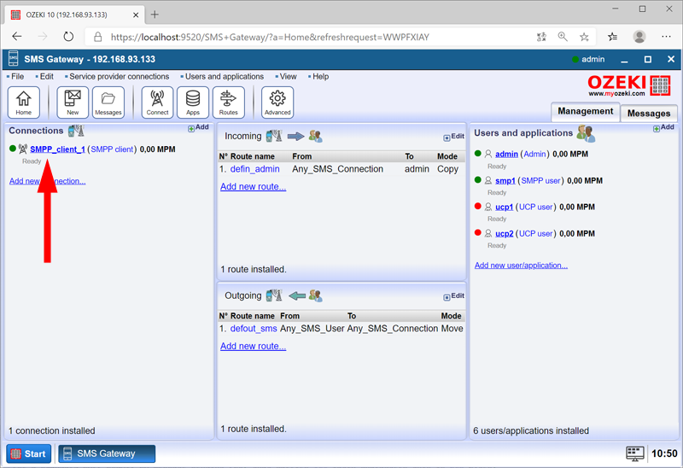
Task: Click the Move mode cell in Outgoing table
Action: 452,329
